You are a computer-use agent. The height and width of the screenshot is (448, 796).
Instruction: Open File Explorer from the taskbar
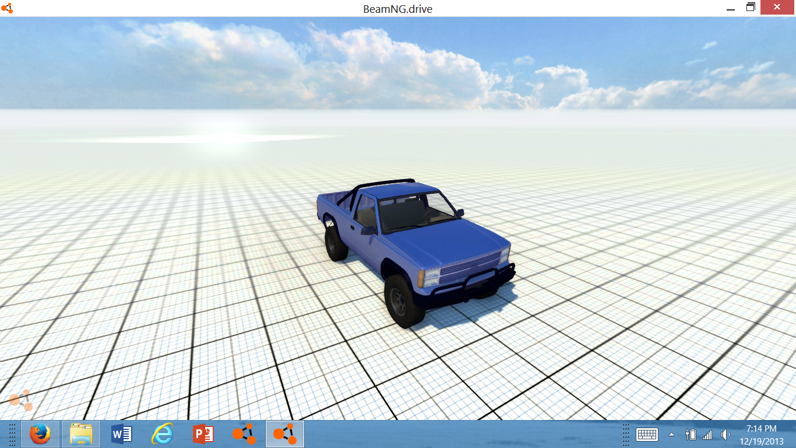[x=81, y=434]
